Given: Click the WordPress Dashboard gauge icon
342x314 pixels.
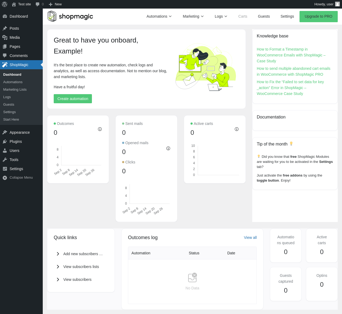Looking at the screenshot, I should click(x=5, y=16).
